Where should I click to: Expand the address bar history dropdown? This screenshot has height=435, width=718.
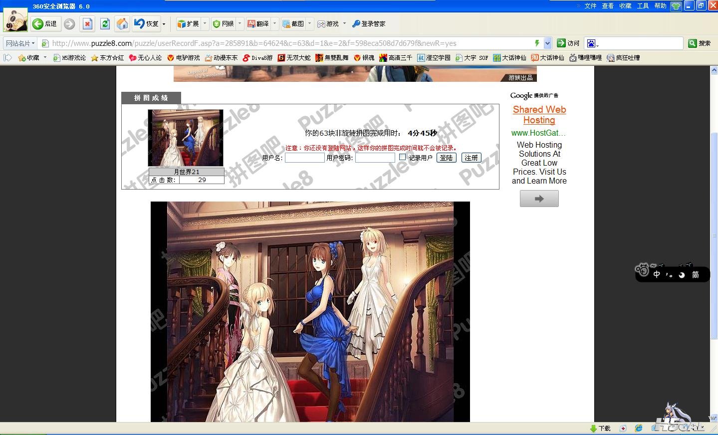(x=547, y=43)
